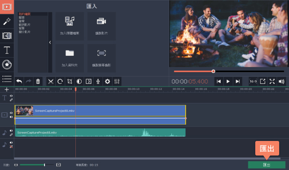The image size is (289, 170).
Task: Mute the video track speaker
Action: click(11, 117)
